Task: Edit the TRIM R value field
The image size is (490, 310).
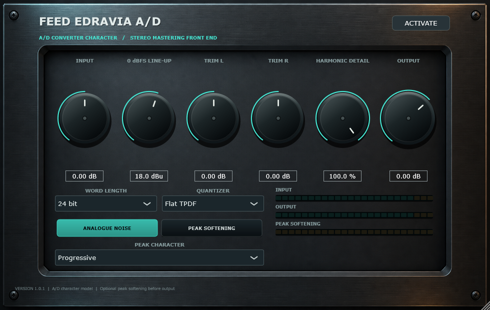Action: click(278, 176)
